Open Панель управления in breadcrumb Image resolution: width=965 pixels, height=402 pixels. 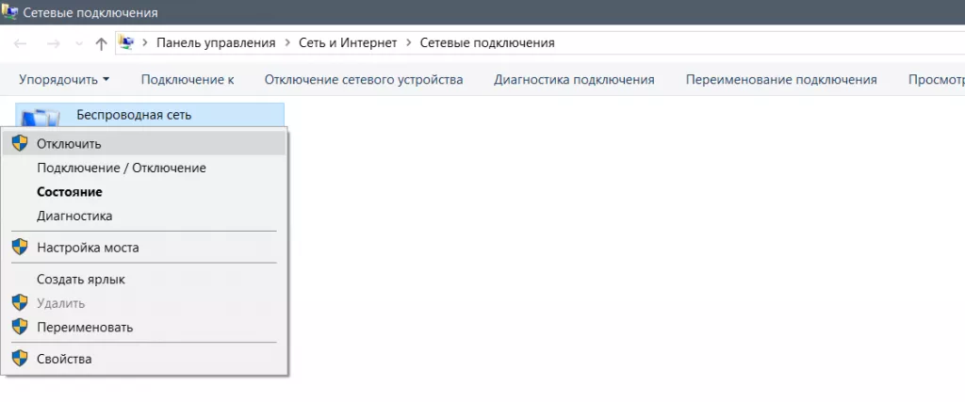pyautogui.click(x=216, y=43)
